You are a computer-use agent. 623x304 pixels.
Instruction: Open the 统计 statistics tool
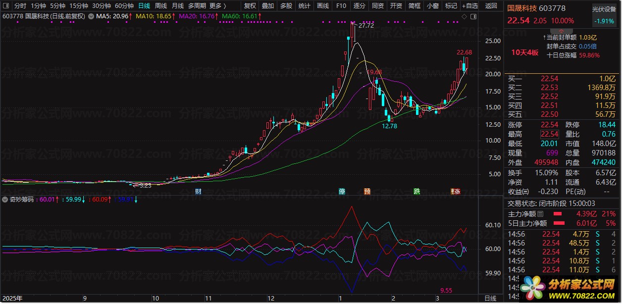(x=305, y=6)
